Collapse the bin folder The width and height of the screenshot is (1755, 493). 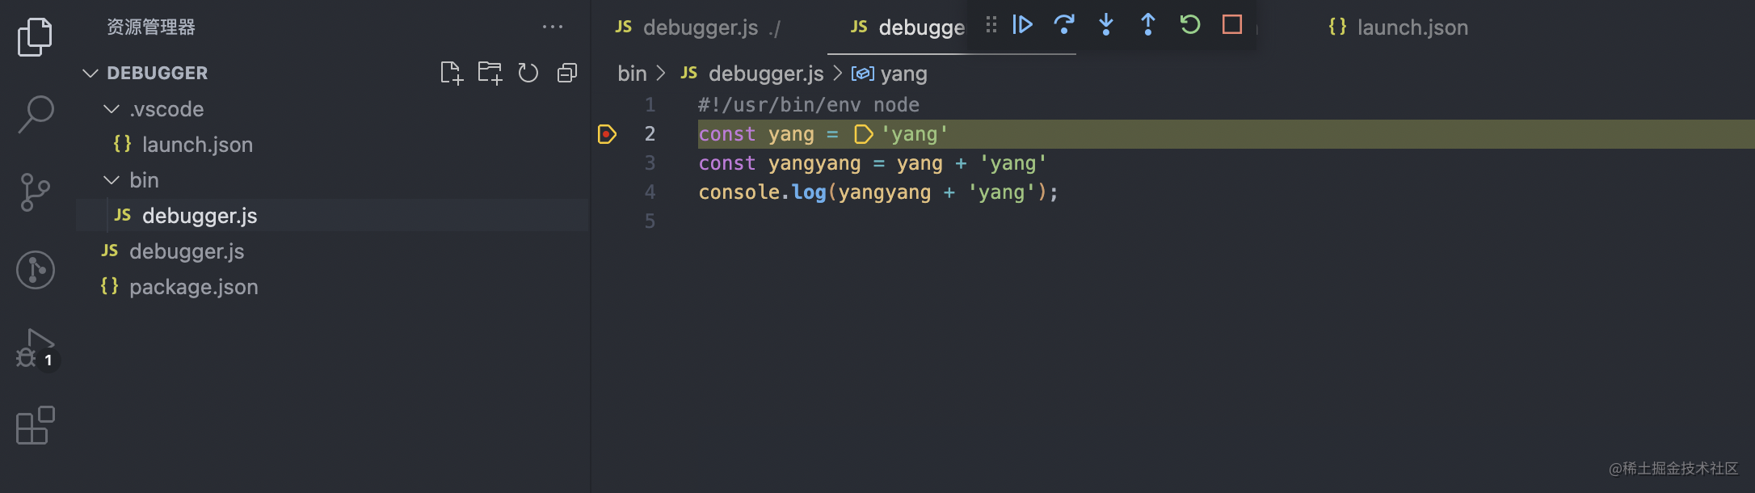coord(112,180)
